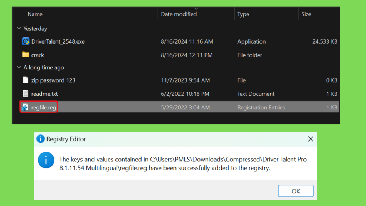Image resolution: width=366 pixels, height=206 pixels.
Task: Collapse the Yesterday group
Action: click(19, 29)
